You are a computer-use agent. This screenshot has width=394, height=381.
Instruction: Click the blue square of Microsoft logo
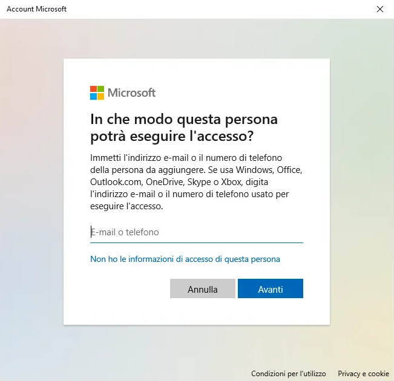[94, 96]
